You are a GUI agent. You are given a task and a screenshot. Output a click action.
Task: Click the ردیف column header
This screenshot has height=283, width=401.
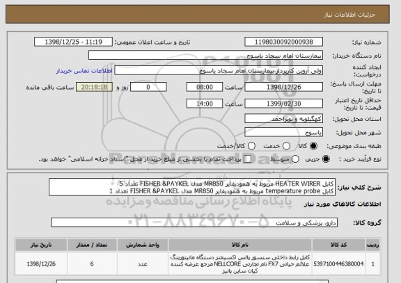pos(373,245)
